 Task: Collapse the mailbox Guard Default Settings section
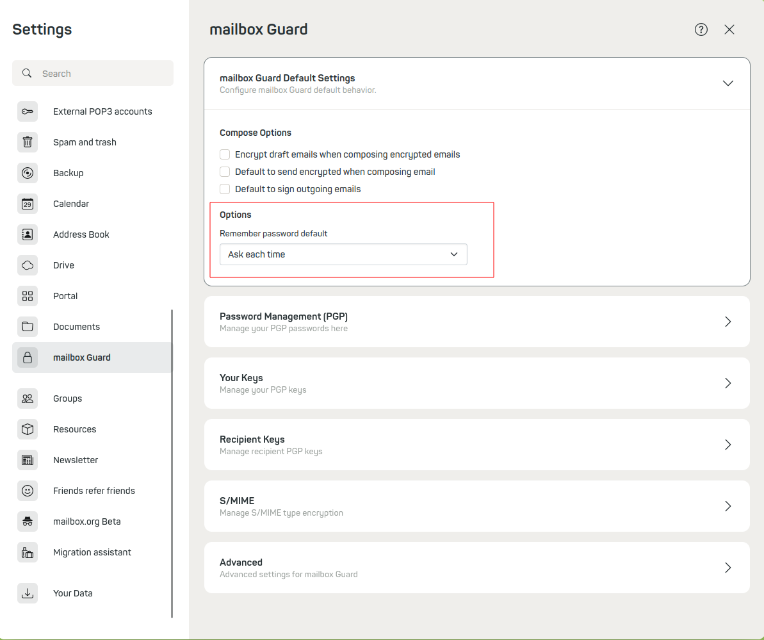coord(728,83)
